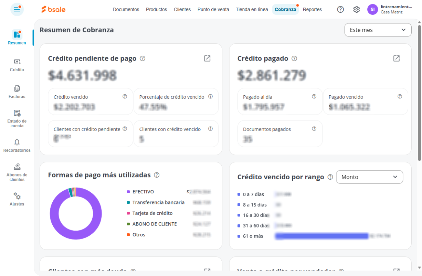This screenshot has width=422, height=276.
Task: Select the Recordatorios bell icon
Action: [x=17, y=142]
